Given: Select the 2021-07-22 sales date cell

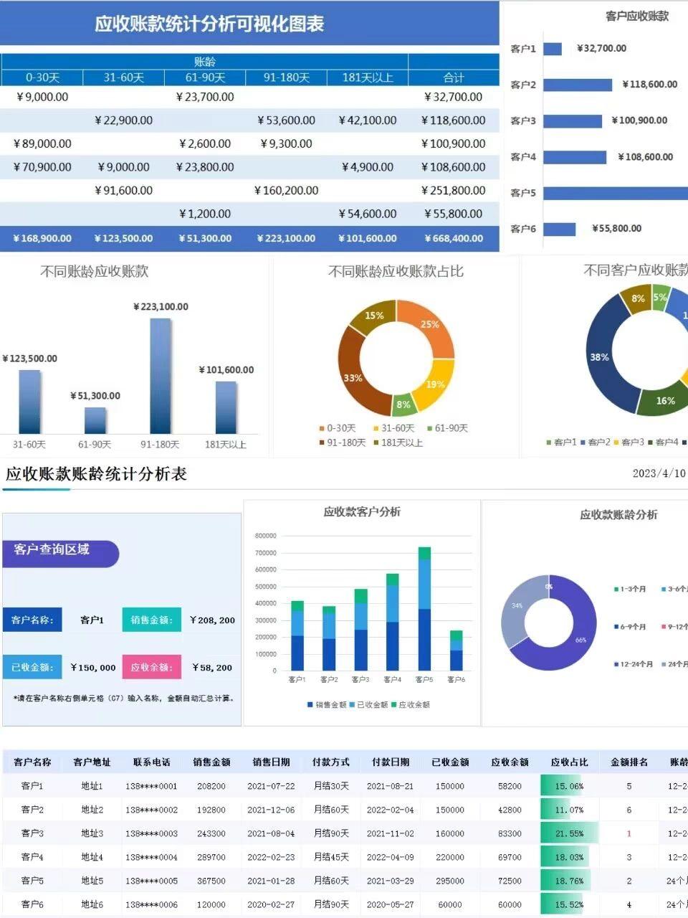Looking at the screenshot, I should click(x=271, y=786).
